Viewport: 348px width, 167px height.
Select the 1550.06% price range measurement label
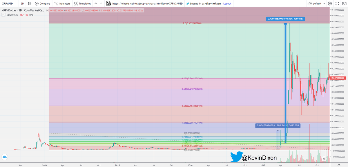[x=286, y=19]
